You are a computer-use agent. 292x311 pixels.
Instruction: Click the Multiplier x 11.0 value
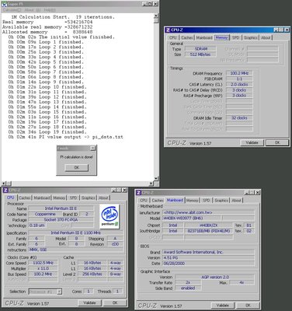43,268
